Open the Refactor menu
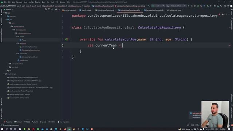 (x=37, y=2)
